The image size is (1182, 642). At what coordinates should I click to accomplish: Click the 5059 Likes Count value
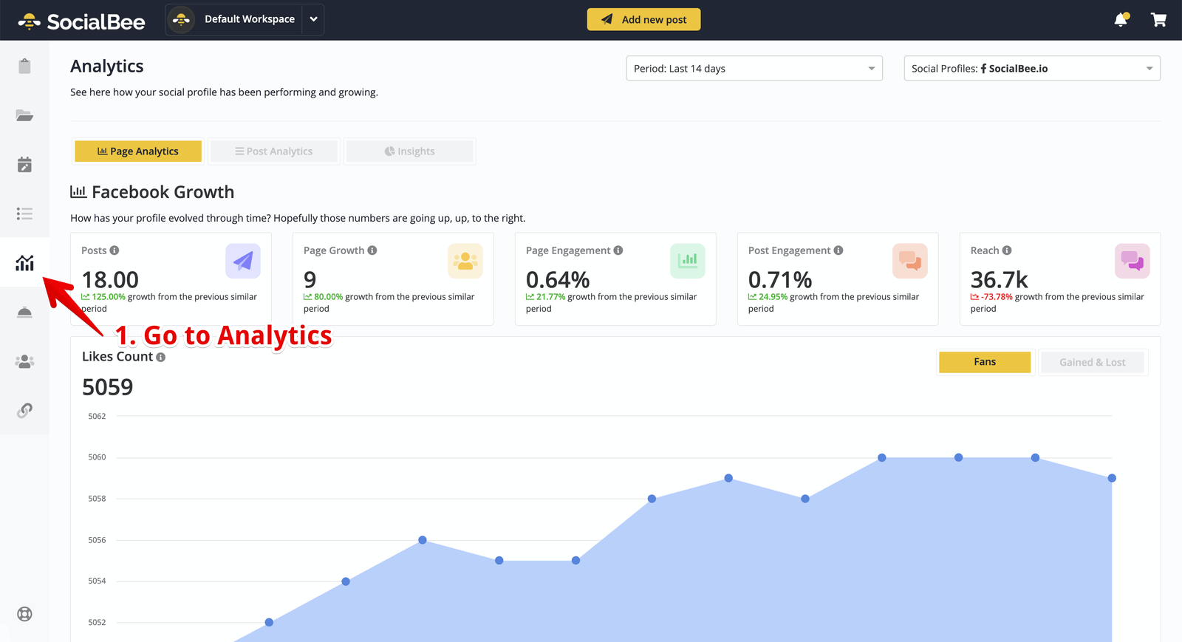[x=108, y=387]
